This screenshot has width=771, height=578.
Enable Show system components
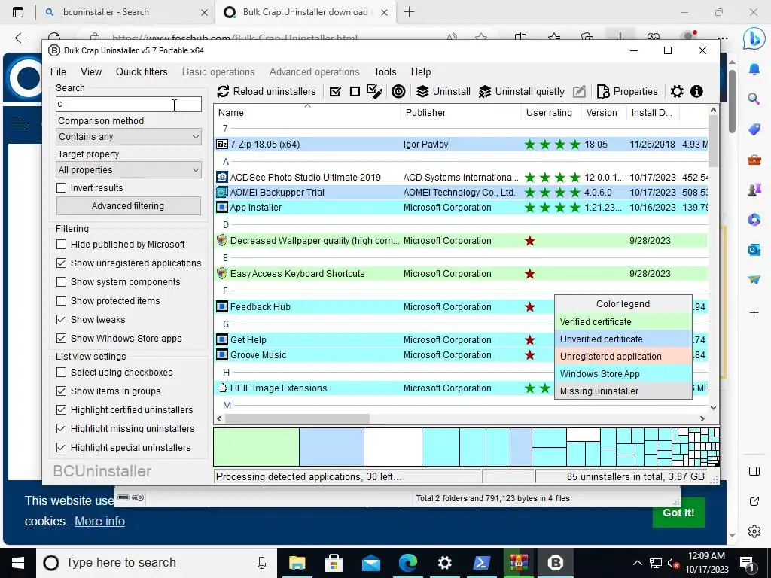pyautogui.click(x=62, y=281)
